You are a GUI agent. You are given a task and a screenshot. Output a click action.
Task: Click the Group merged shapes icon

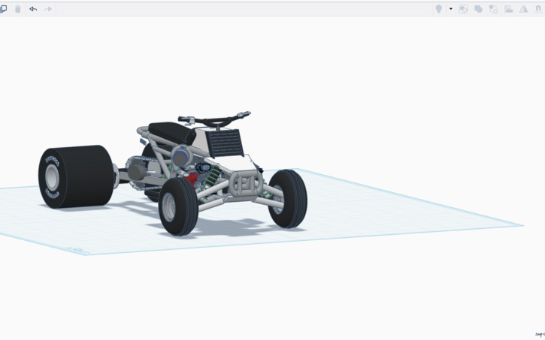click(x=478, y=9)
